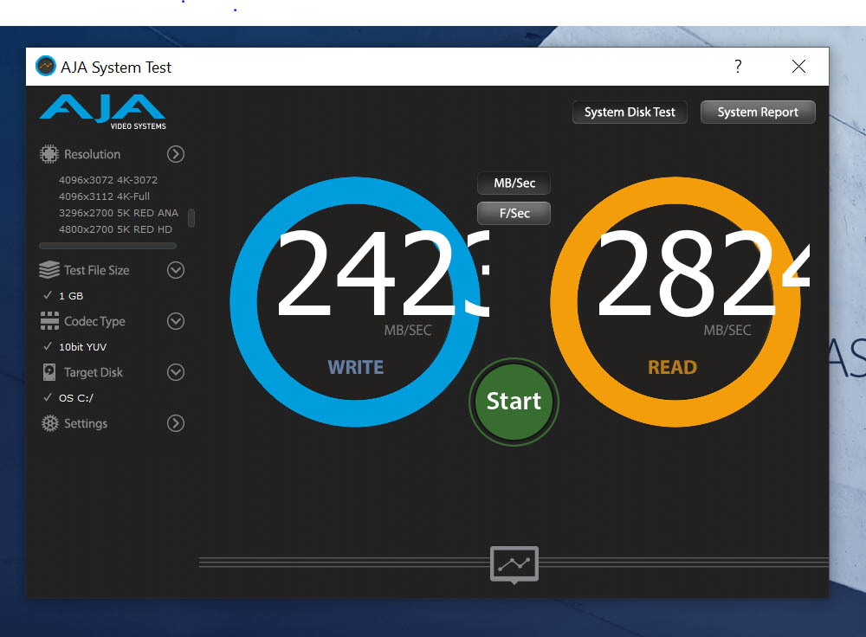Select 4096x3072 4K-3072 resolution

click(108, 180)
